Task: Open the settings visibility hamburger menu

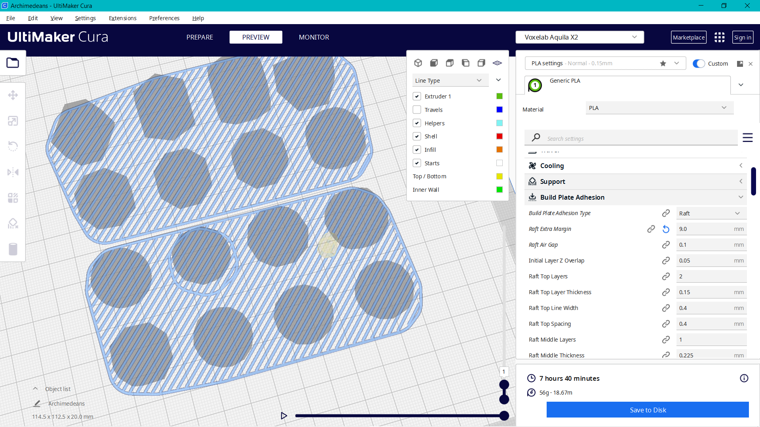Action: click(x=747, y=138)
